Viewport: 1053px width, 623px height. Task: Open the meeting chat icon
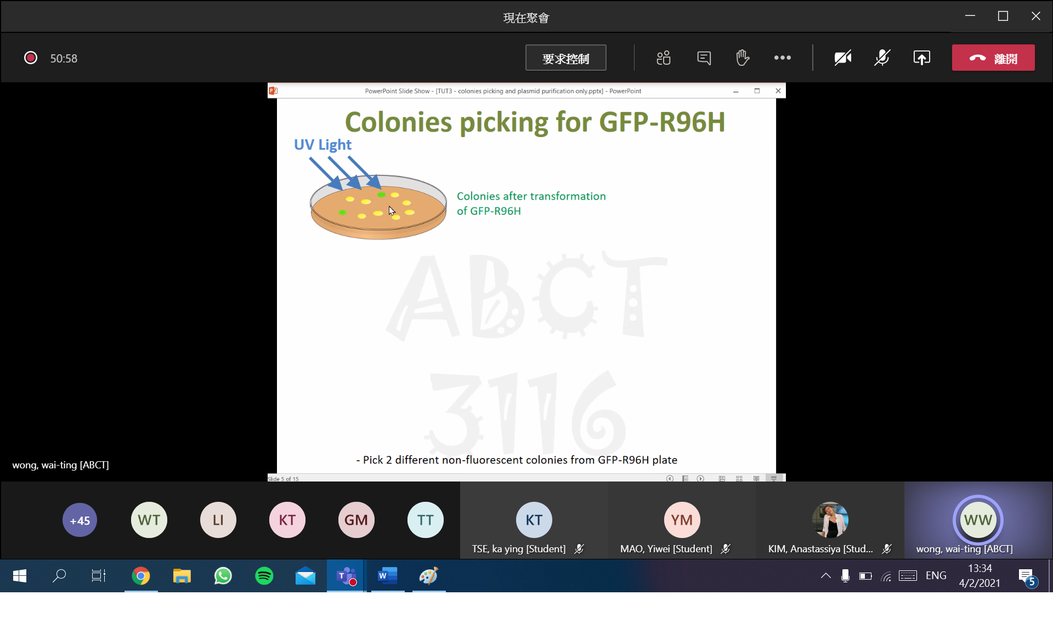tap(704, 58)
